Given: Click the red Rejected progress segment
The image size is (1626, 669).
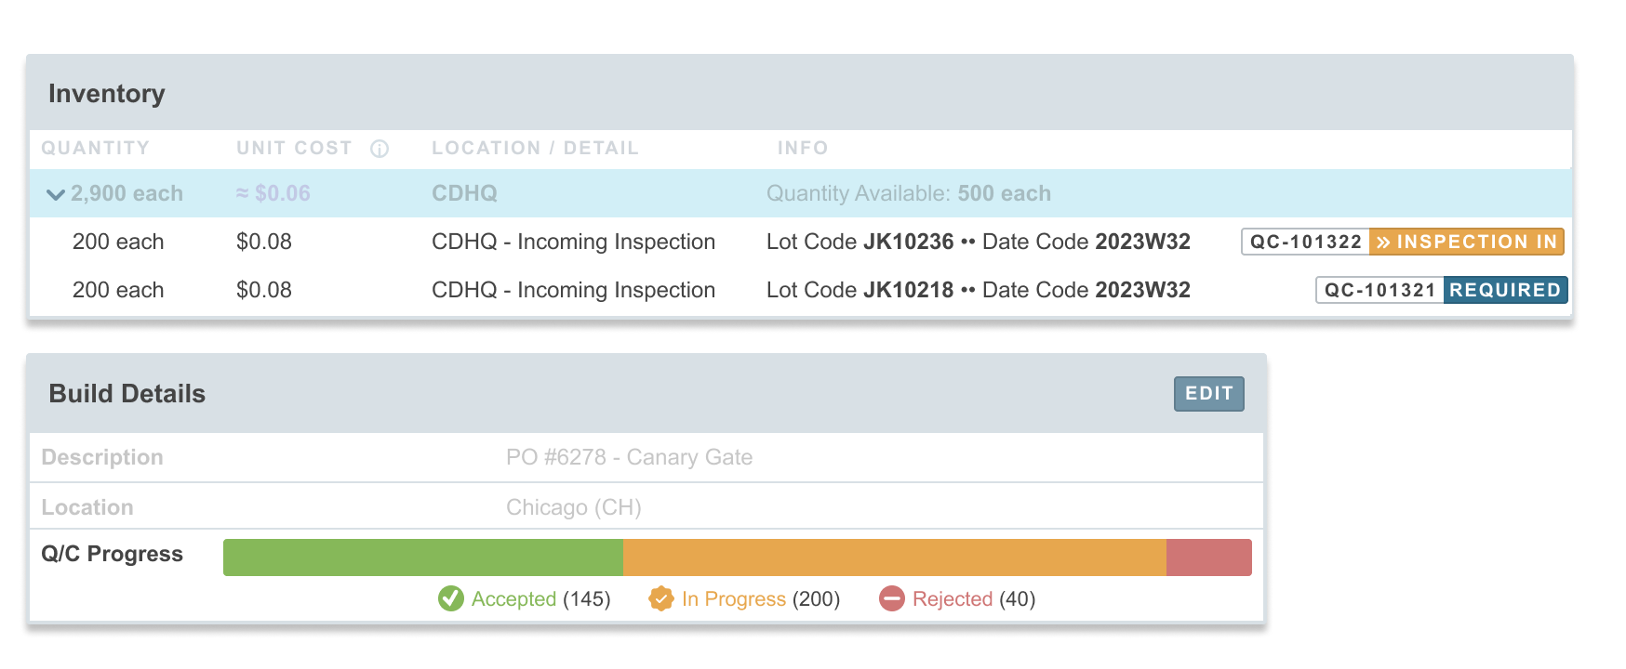Looking at the screenshot, I should coord(1209,557).
